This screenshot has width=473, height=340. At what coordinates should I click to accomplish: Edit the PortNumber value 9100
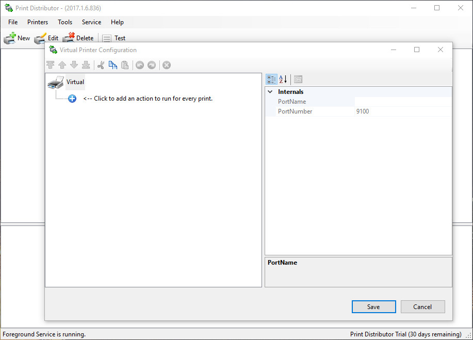click(x=403, y=111)
